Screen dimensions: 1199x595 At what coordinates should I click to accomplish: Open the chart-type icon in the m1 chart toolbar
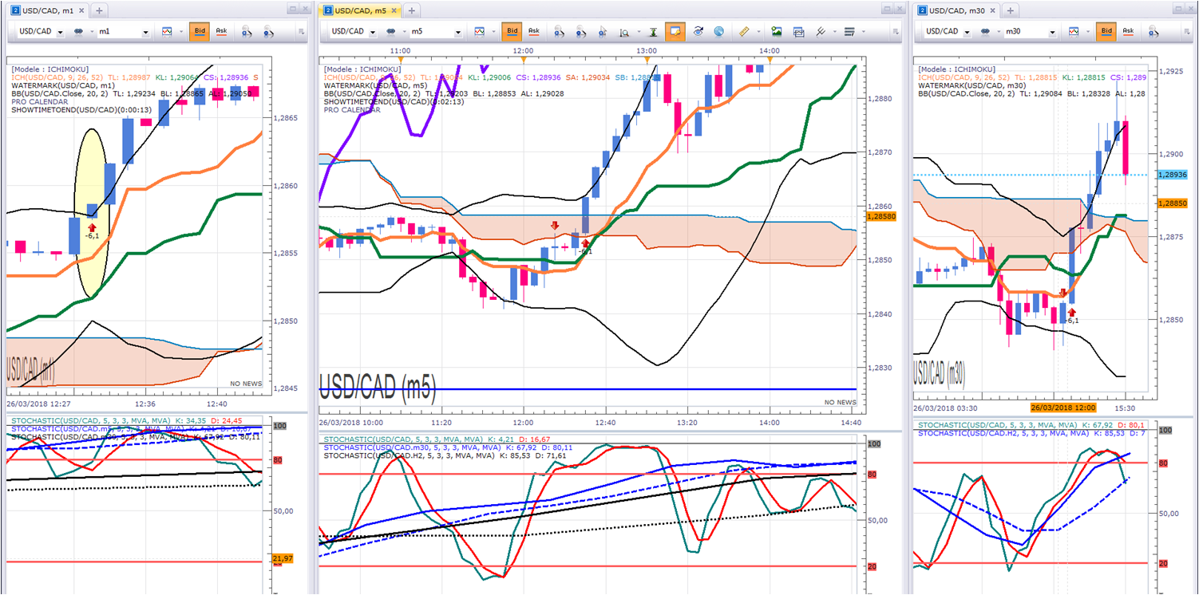tap(167, 32)
